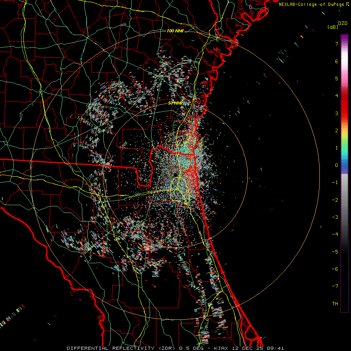Select the 1 dB scale label
This screenshot has height=351, width=351.
tap(337, 148)
